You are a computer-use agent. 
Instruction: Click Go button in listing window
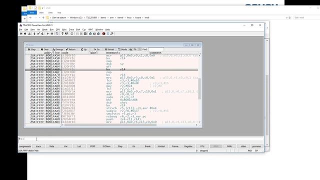pos(96,49)
